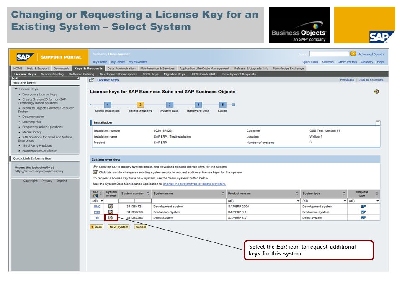Open my Inbox link

point(118,62)
